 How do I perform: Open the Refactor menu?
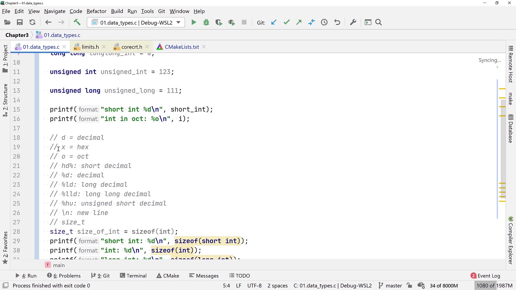coord(96,11)
